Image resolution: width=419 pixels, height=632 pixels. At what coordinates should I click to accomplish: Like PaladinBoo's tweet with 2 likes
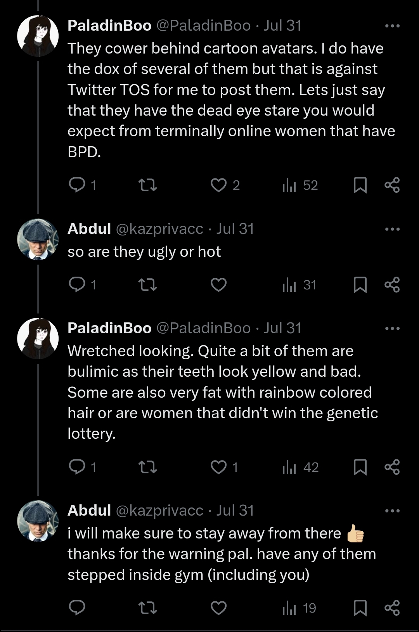coord(218,185)
